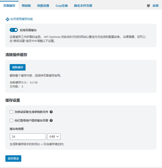The image size is (162, 168).
Task: Click the feedback speech bubble icon
Action: 148,6
